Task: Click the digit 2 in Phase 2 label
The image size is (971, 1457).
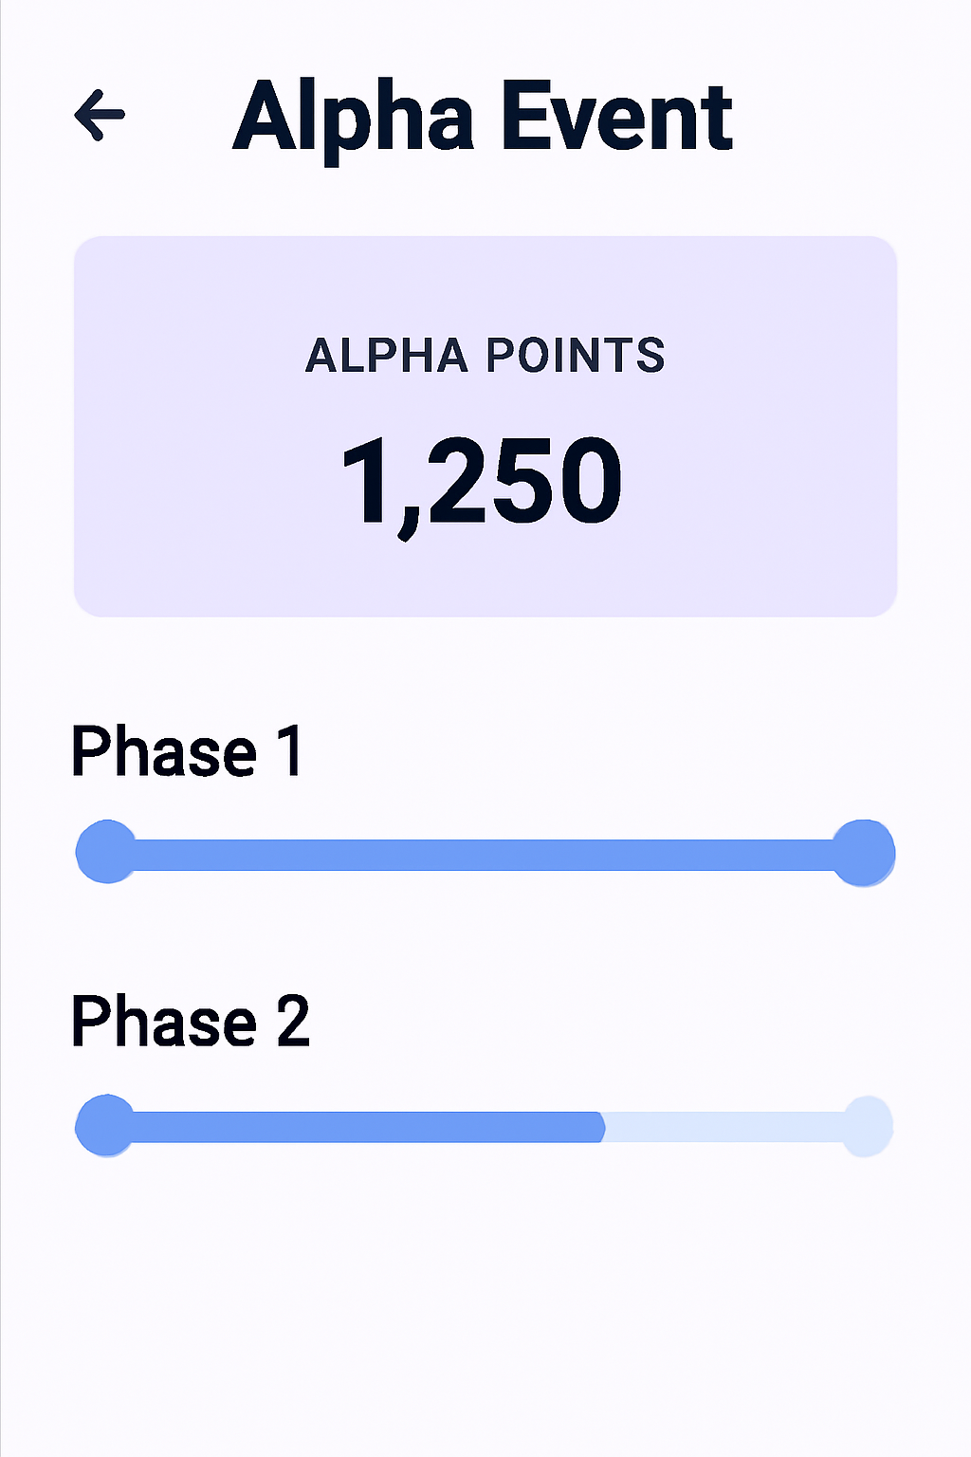Action: pos(293,1023)
